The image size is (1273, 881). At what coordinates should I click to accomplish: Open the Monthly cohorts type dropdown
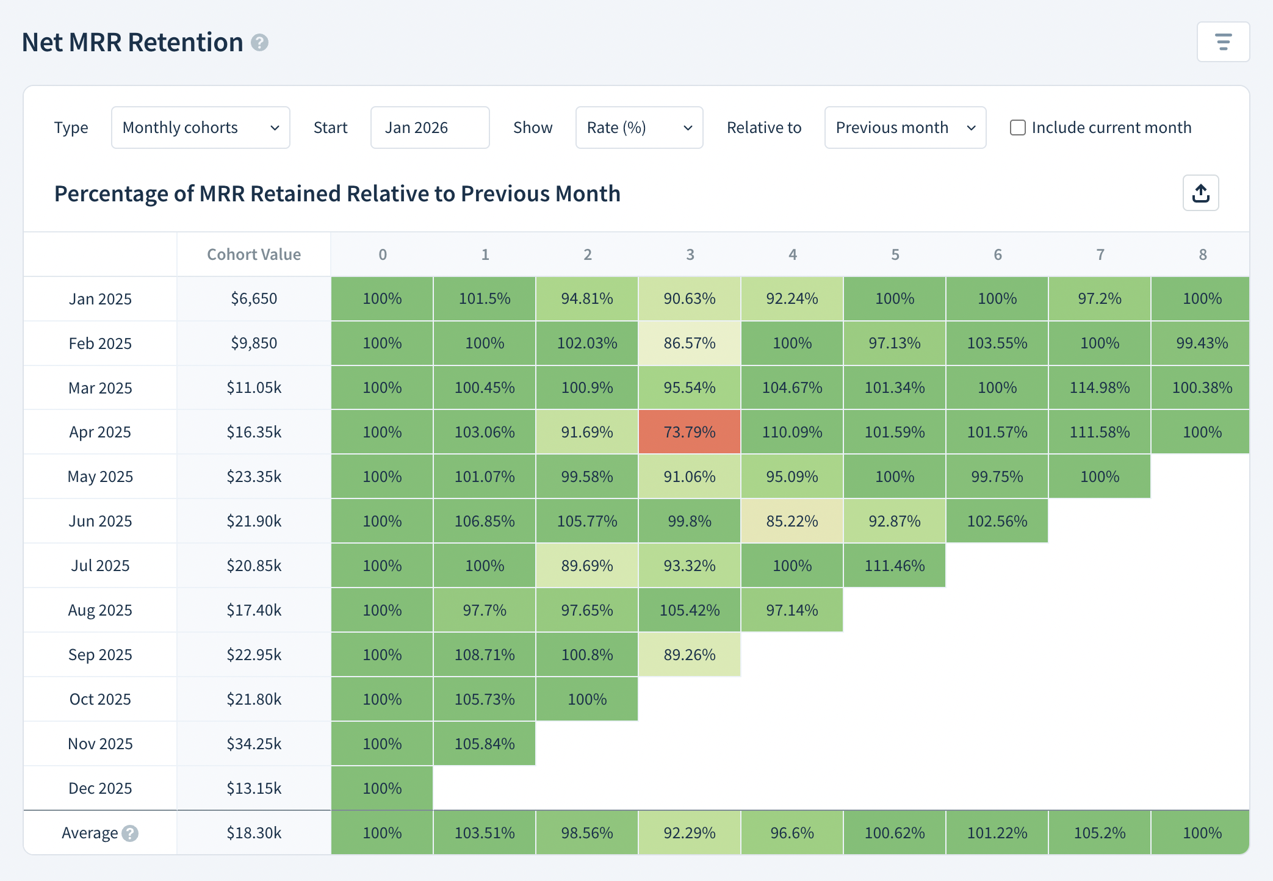coord(200,128)
